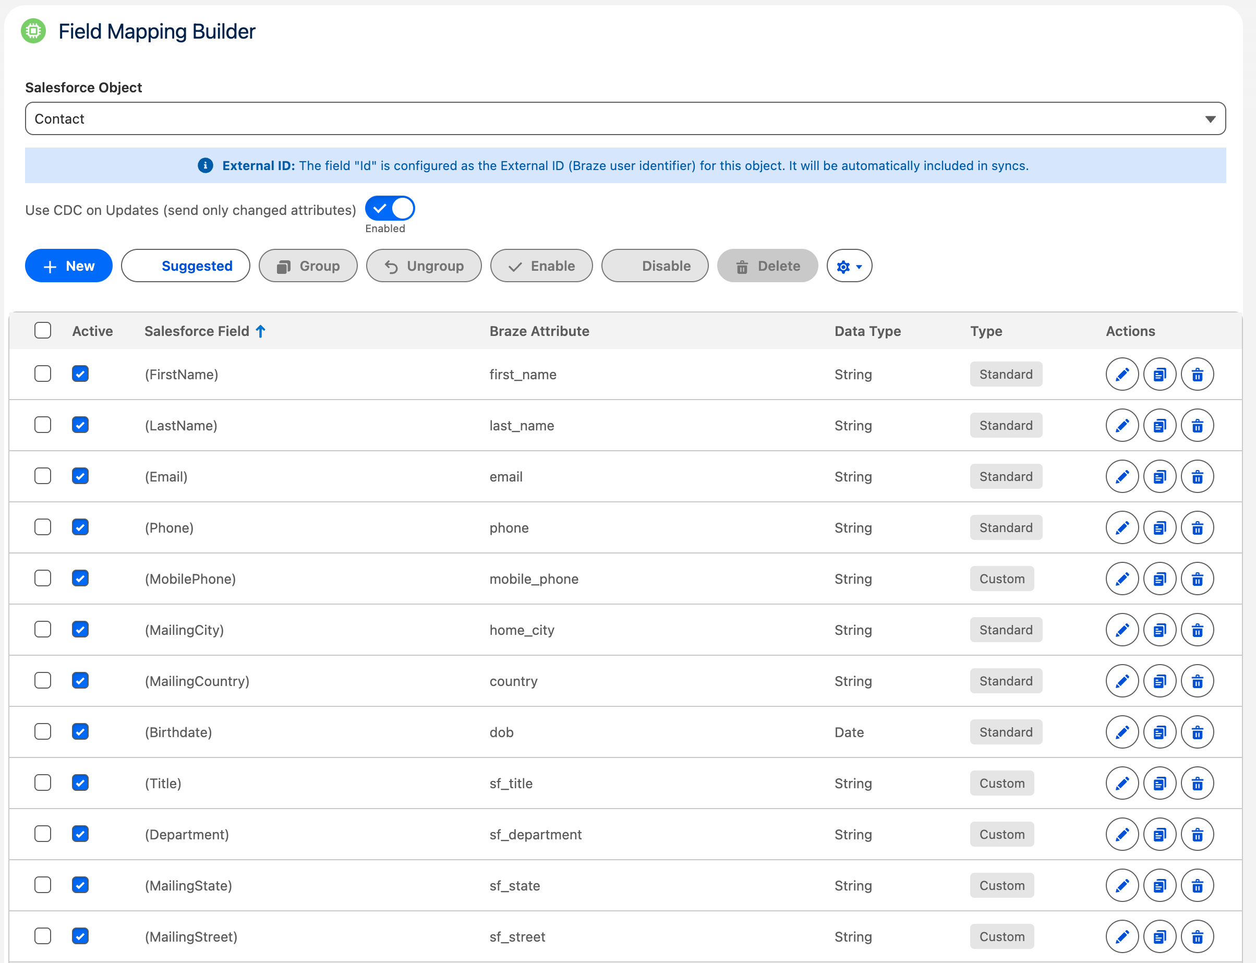Click the Group toolbar button

point(308,266)
